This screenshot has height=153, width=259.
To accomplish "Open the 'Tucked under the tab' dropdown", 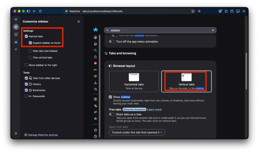I will click(x=137, y=132).
